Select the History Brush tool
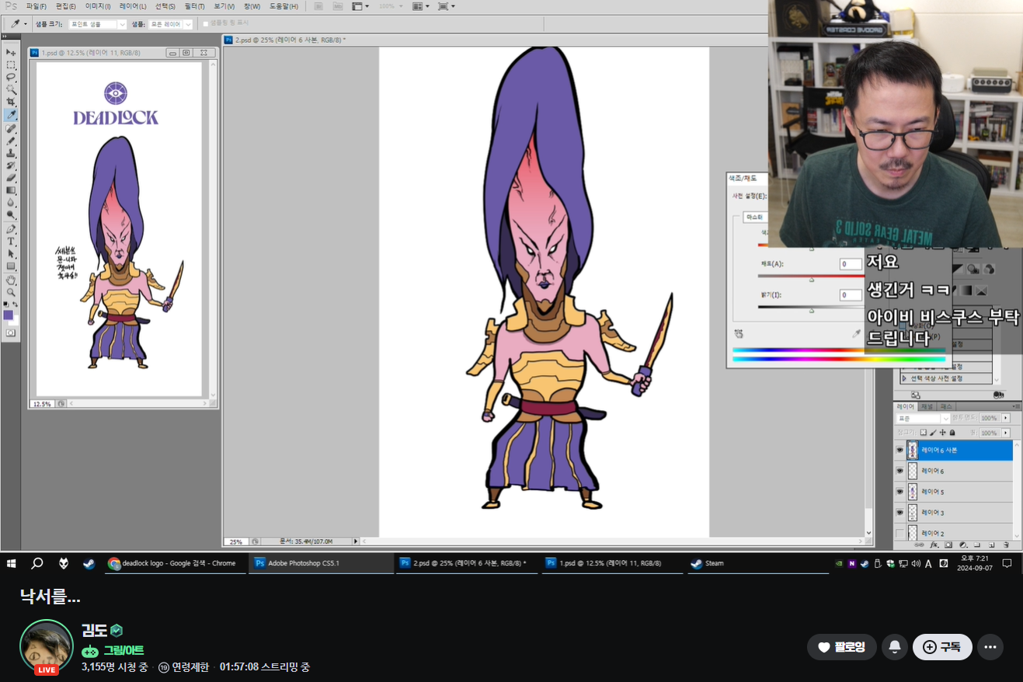Image resolution: width=1023 pixels, height=682 pixels. (11, 165)
